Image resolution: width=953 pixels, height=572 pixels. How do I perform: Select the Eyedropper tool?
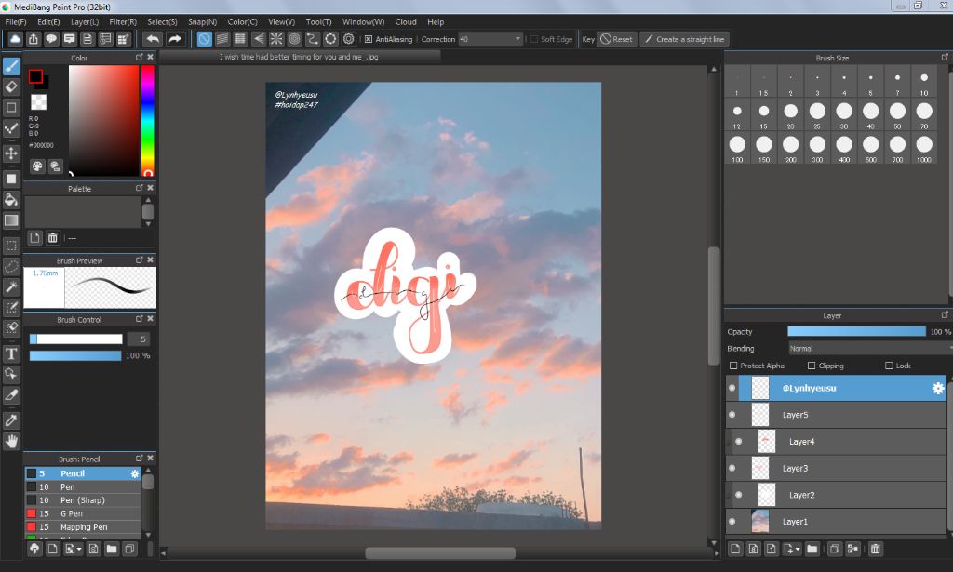pos(11,420)
